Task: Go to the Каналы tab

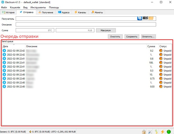Action: (x=80, y=12)
